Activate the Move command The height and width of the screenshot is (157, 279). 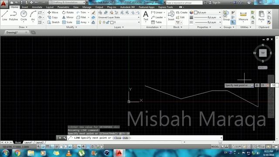pyautogui.click(x=53, y=13)
